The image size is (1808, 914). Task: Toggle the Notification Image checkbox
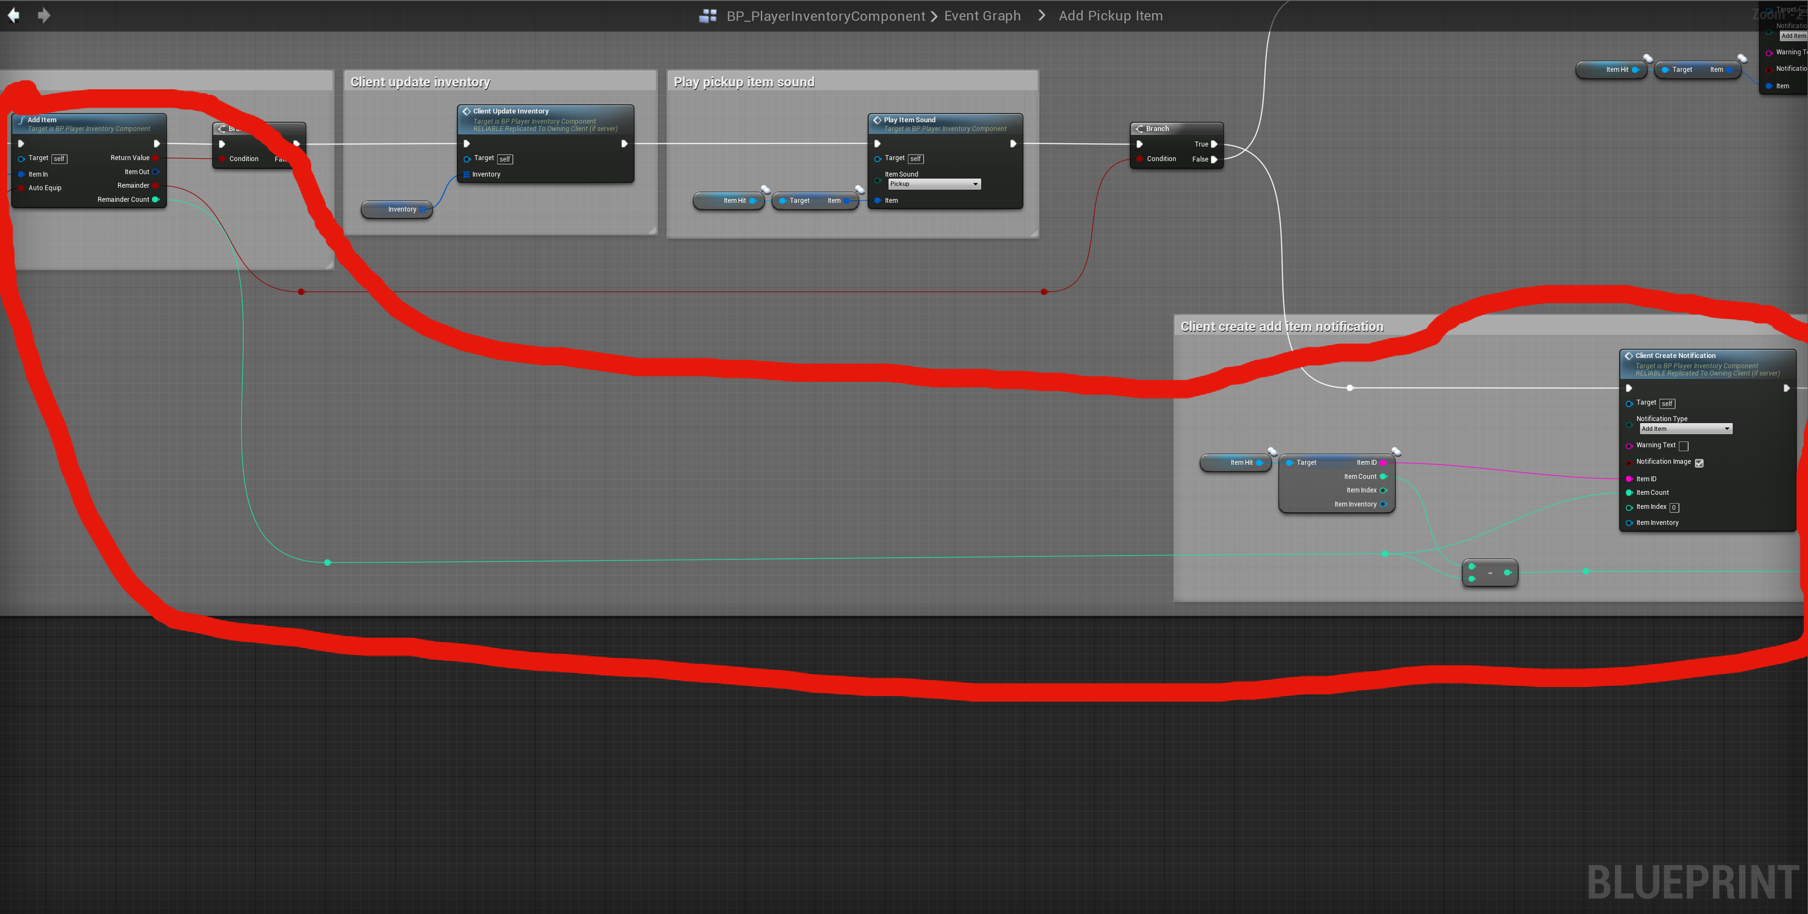point(1699,463)
